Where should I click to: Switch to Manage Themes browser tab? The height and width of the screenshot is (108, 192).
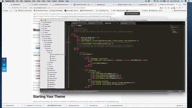pos(125,4)
